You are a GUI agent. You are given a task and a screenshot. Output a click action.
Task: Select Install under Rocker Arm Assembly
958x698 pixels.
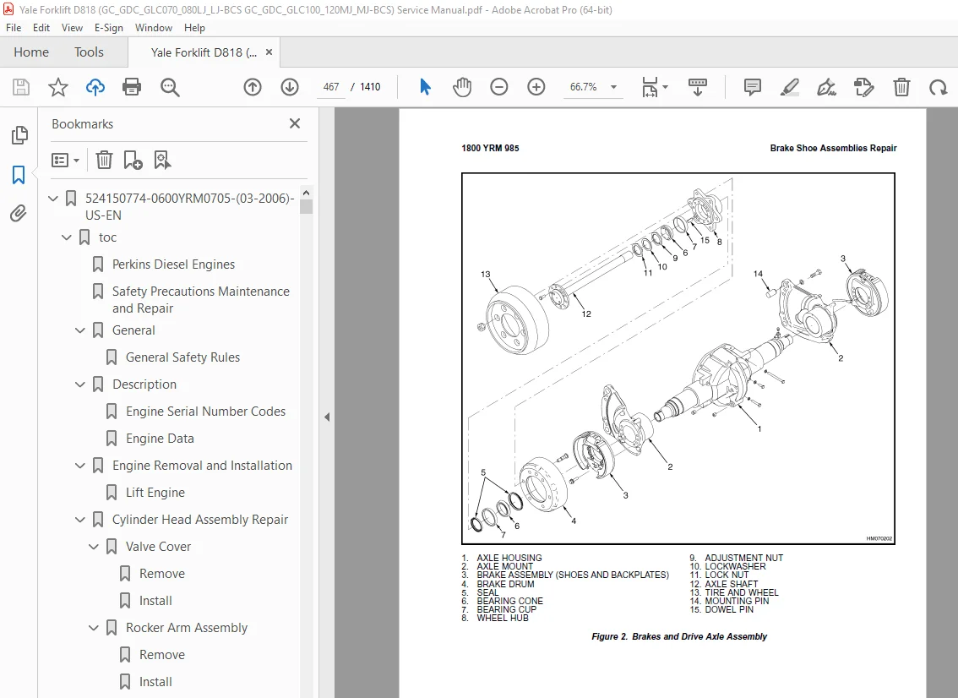[155, 681]
